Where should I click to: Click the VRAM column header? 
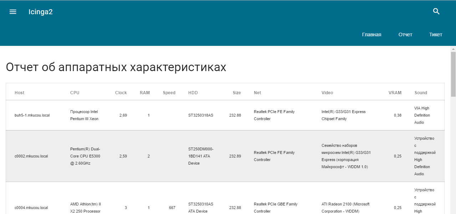[395, 93]
